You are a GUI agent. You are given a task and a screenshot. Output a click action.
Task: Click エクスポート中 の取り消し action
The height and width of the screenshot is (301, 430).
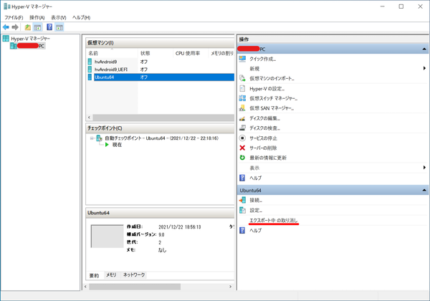(274, 220)
